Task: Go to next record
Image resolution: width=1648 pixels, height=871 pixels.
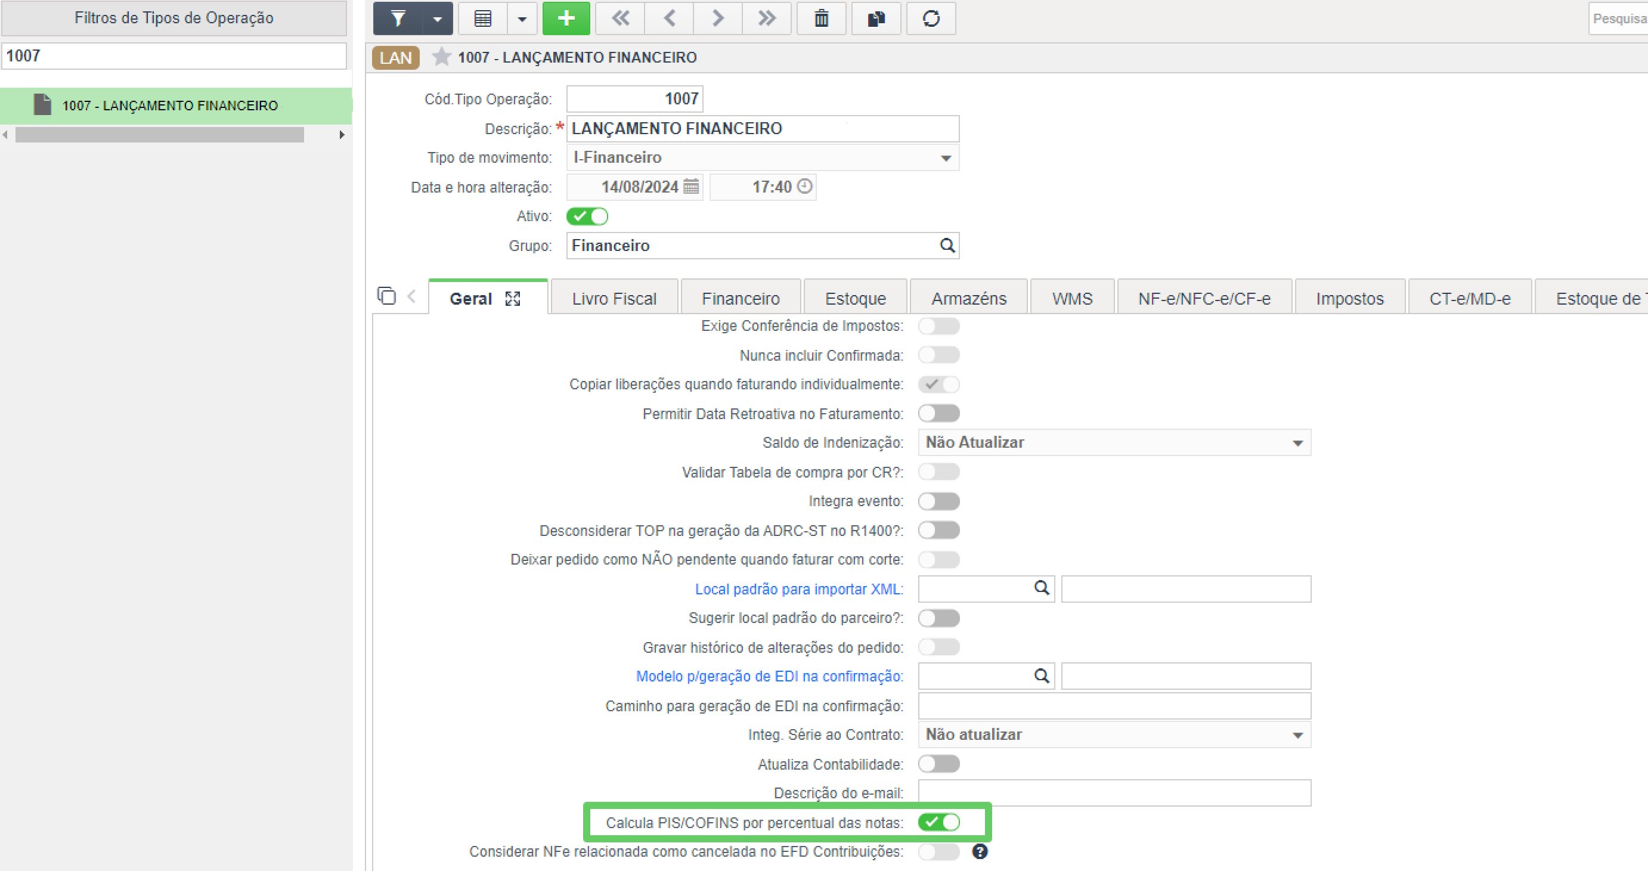Action: pyautogui.click(x=718, y=18)
